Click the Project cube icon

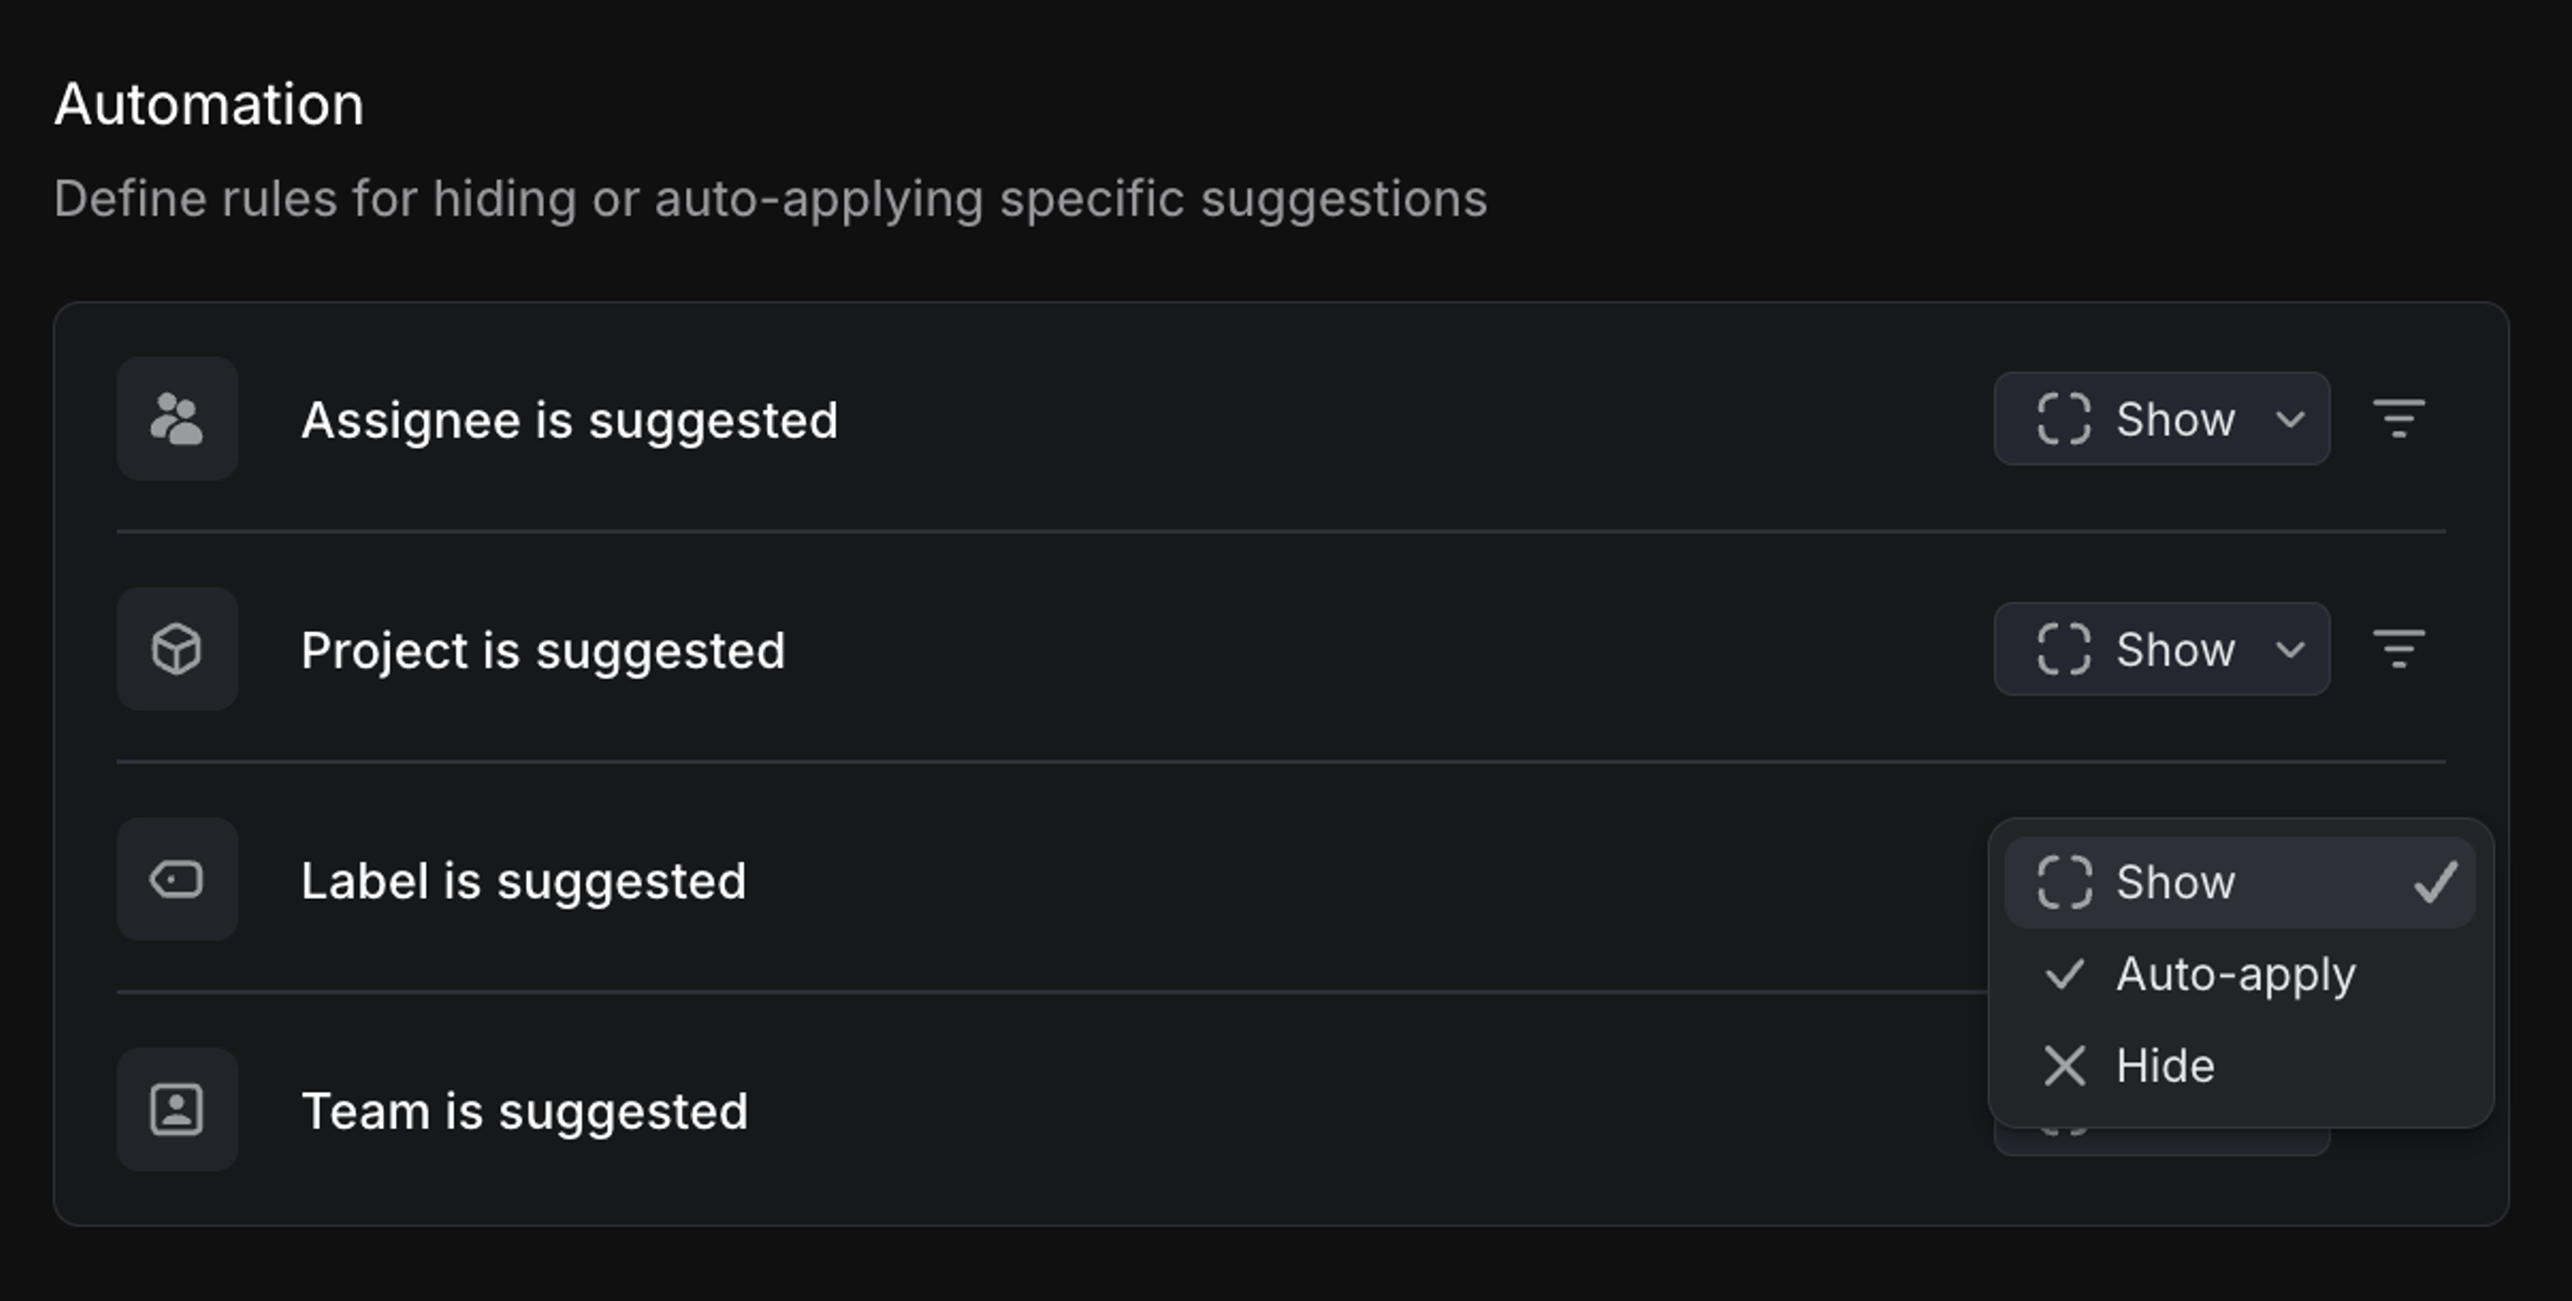(177, 649)
